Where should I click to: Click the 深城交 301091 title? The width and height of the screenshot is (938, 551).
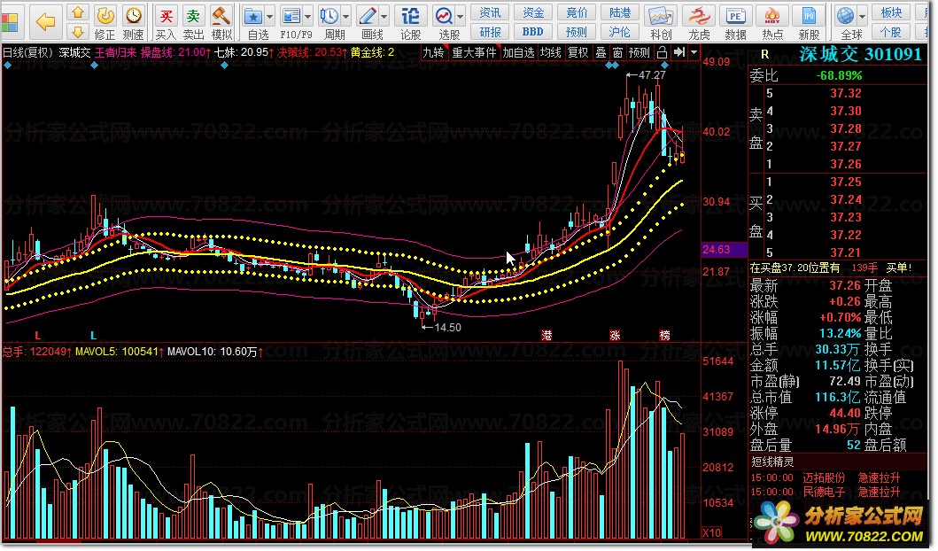point(861,54)
